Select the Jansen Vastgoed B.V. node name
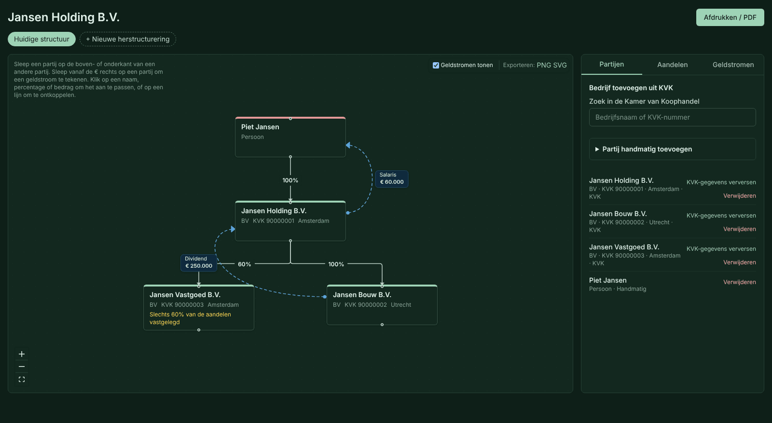 coord(185,295)
